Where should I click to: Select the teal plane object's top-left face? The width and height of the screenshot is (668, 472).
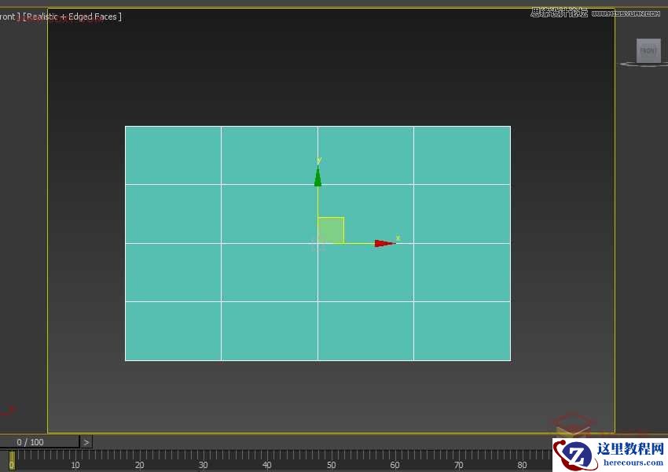pyautogui.click(x=173, y=155)
